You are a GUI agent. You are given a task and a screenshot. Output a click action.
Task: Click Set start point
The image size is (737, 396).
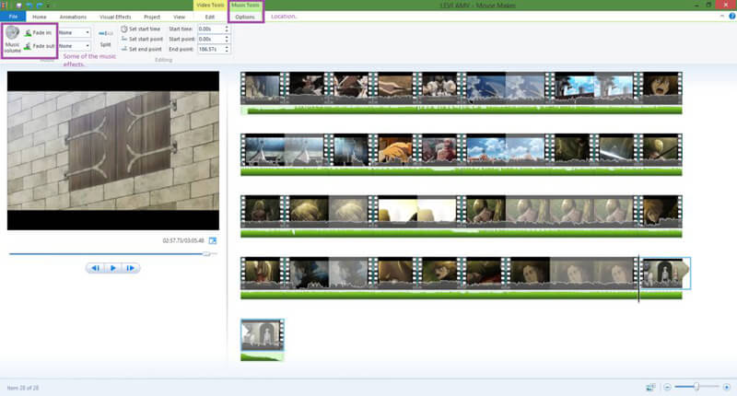(142, 39)
